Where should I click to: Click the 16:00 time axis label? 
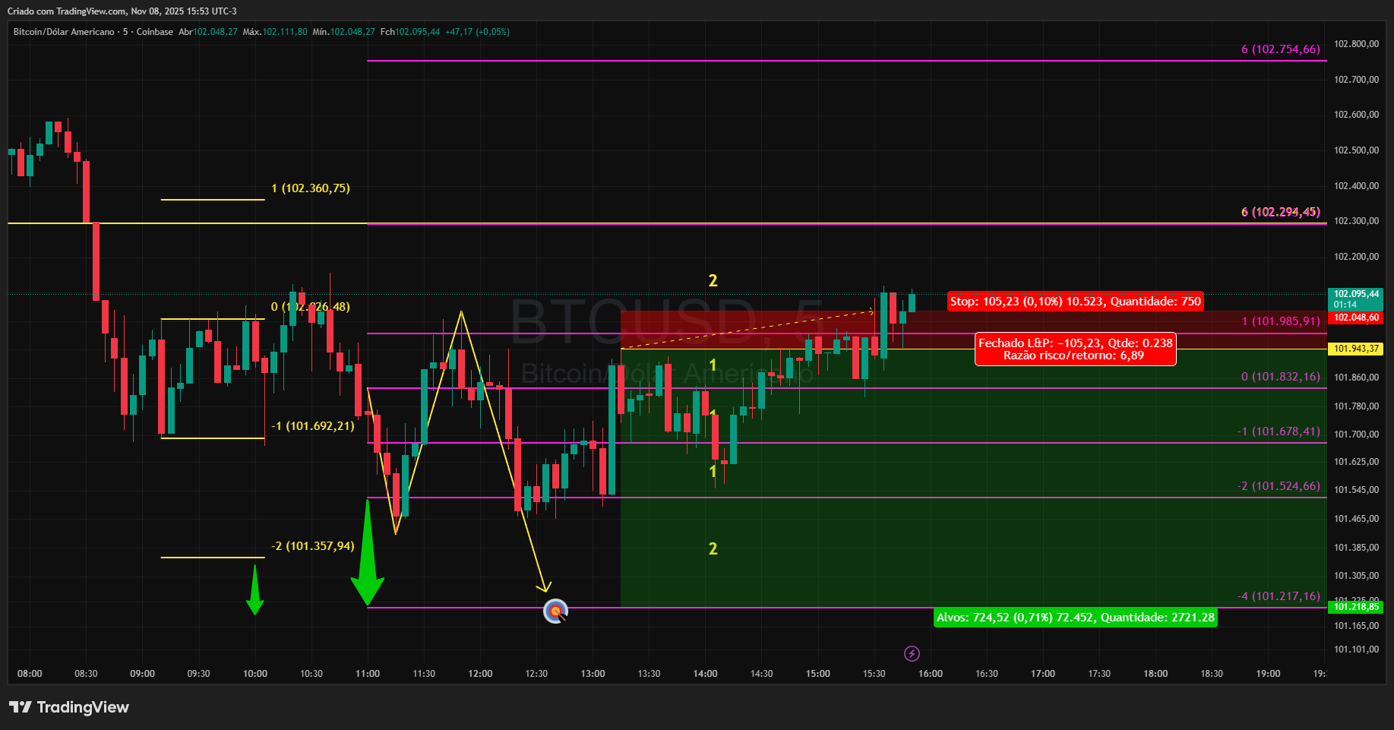(x=931, y=674)
